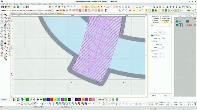Open the zoom level dropdown
197x110 pixels.
[x=150, y=7]
